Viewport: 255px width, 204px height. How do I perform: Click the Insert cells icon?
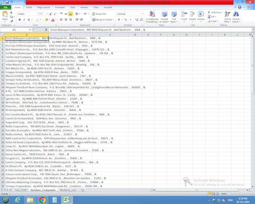tap(184, 16)
